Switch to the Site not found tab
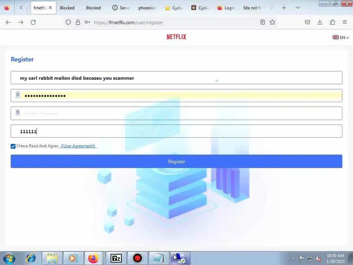The width and height of the screenshot is (353, 265). pos(252,8)
